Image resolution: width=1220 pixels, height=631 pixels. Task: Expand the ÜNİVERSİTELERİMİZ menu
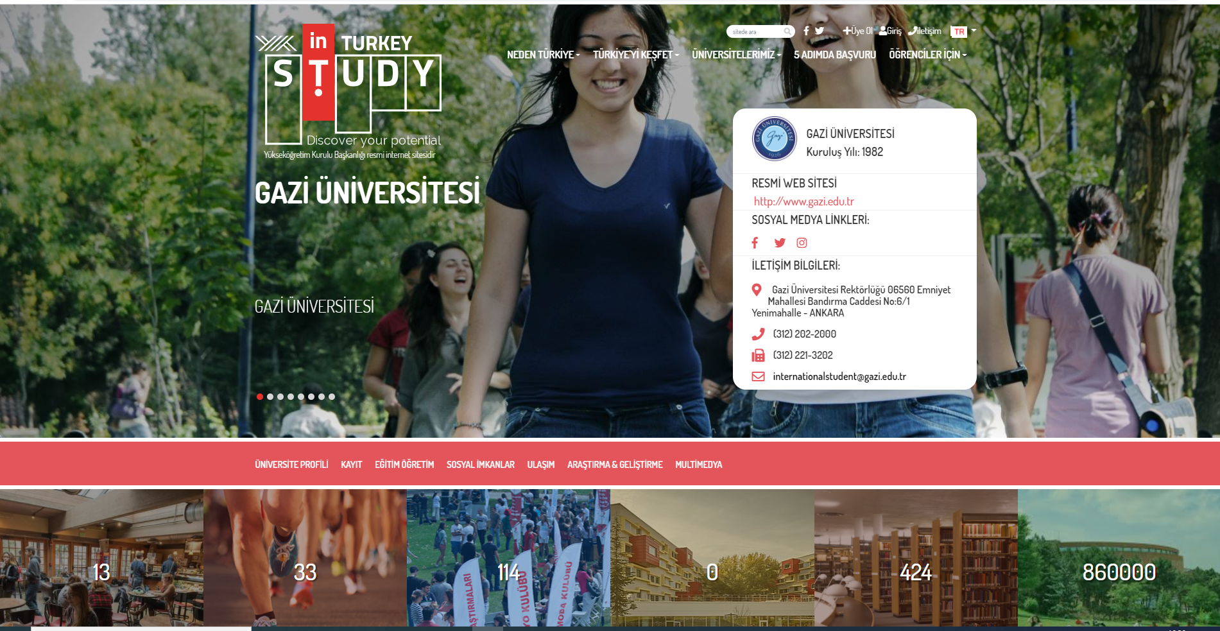point(736,55)
